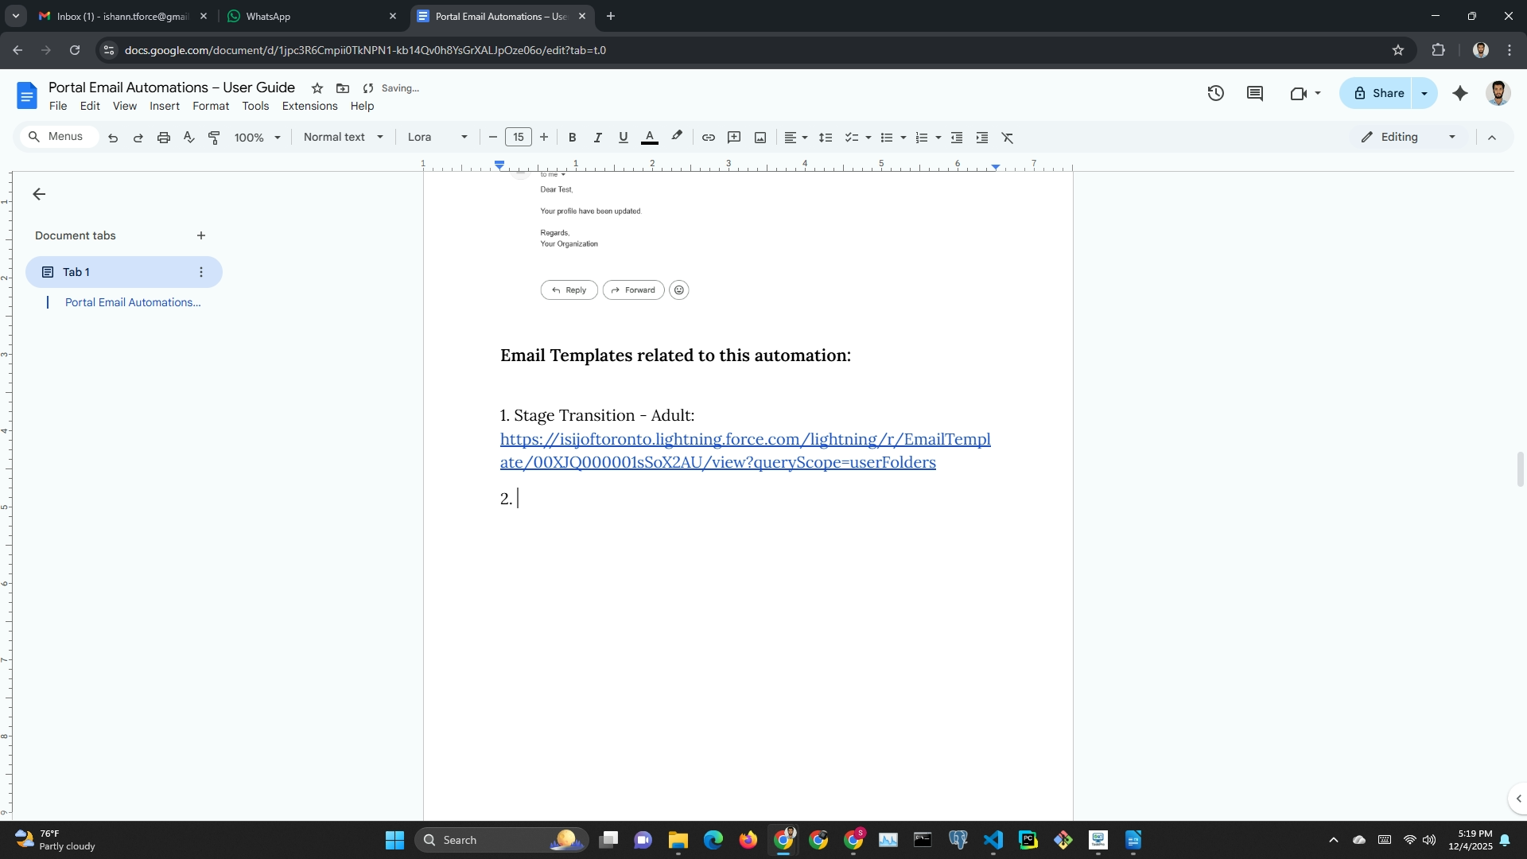Open the Extensions menu

click(309, 106)
